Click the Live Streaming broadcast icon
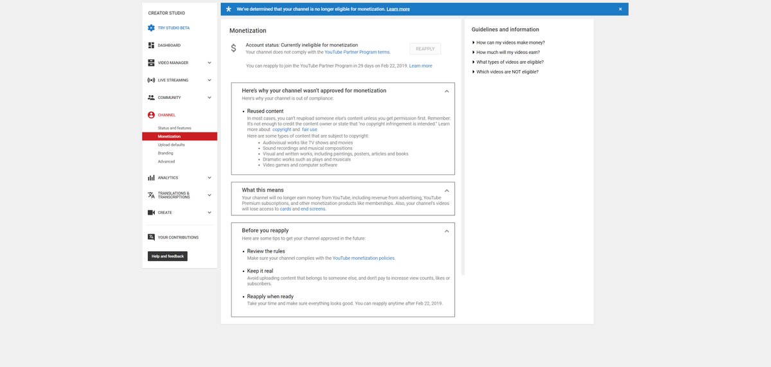Screen dimensions: 771x367 pyautogui.click(x=151, y=80)
